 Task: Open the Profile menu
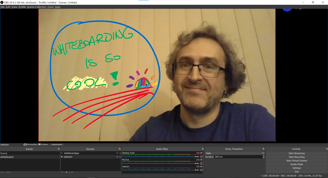[x=22, y=7]
